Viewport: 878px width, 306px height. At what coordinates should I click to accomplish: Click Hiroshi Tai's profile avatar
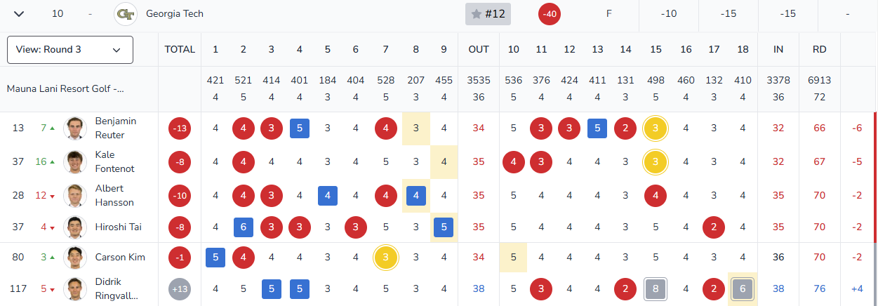[x=74, y=227]
